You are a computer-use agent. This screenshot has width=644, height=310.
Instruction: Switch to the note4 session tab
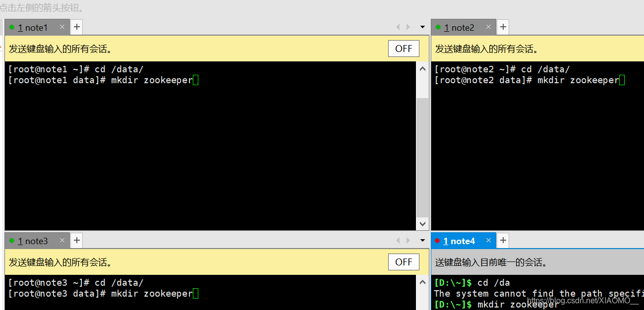coord(464,241)
